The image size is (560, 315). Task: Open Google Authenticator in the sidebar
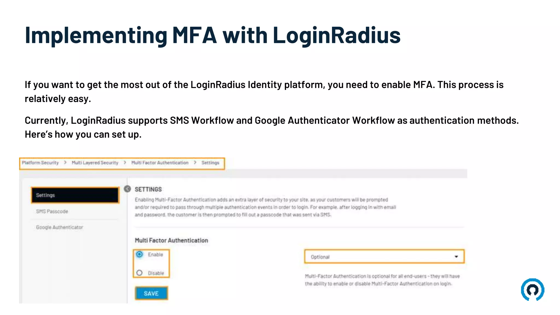click(x=59, y=227)
